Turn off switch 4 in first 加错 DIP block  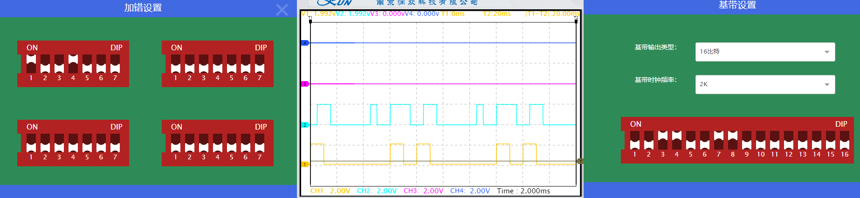73,64
